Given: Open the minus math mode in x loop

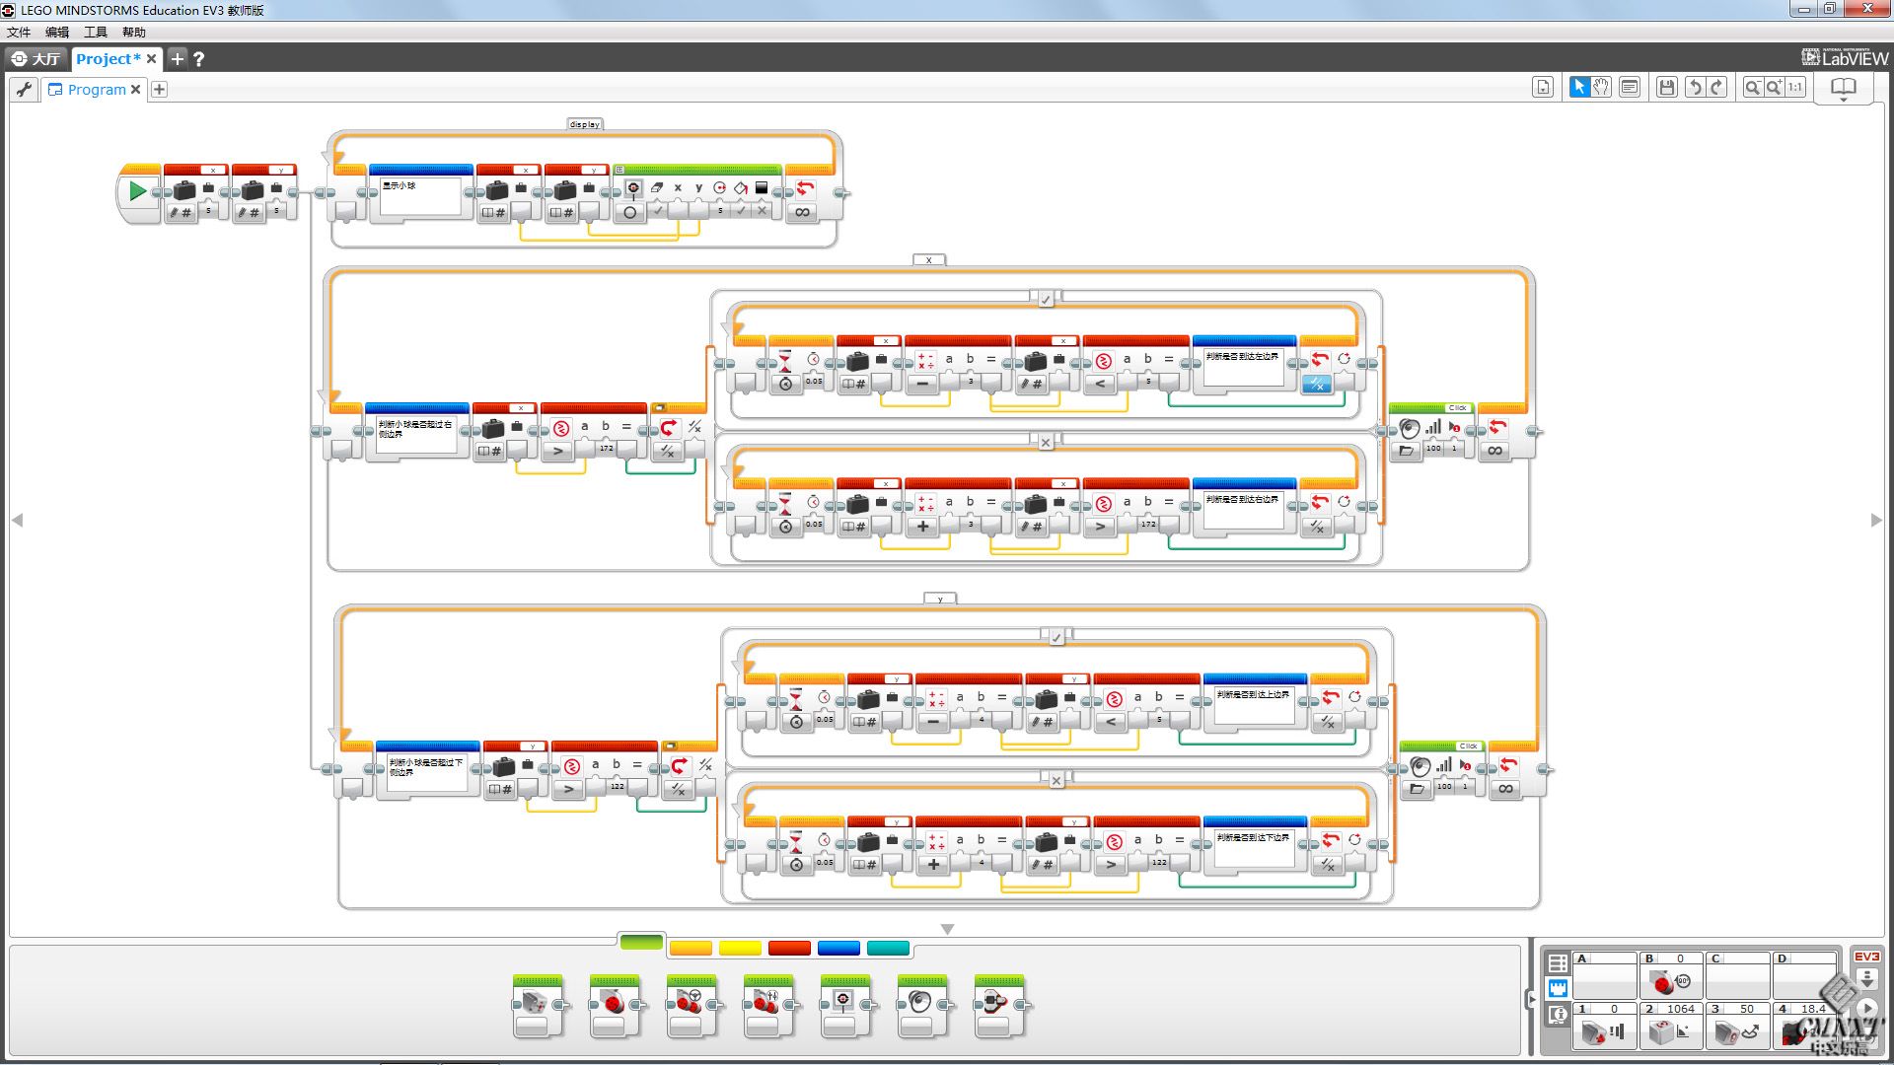Looking at the screenshot, I should point(921,385).
